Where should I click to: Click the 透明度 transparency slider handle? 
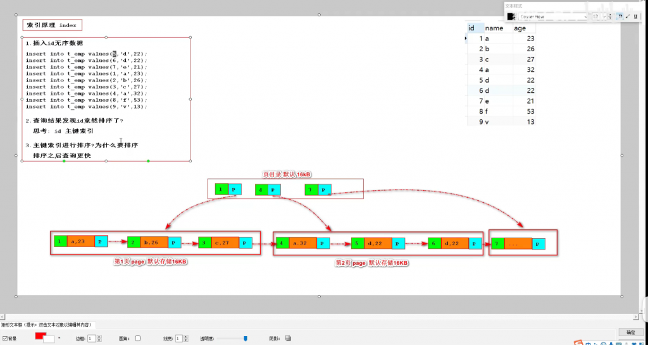pyautogui.click(x=246, y=339)
